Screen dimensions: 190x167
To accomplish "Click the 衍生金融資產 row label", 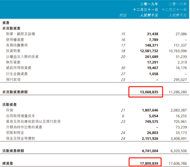I will point(17,74).
